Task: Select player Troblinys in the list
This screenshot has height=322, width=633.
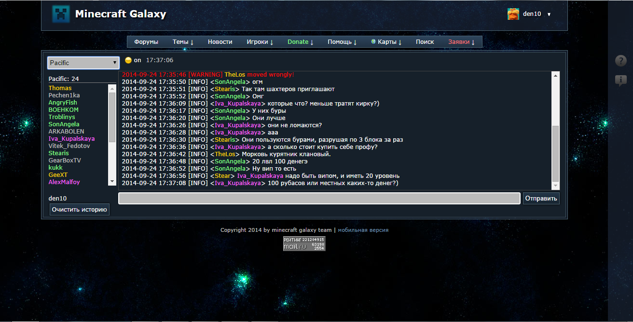Action: tap(62, 117)
